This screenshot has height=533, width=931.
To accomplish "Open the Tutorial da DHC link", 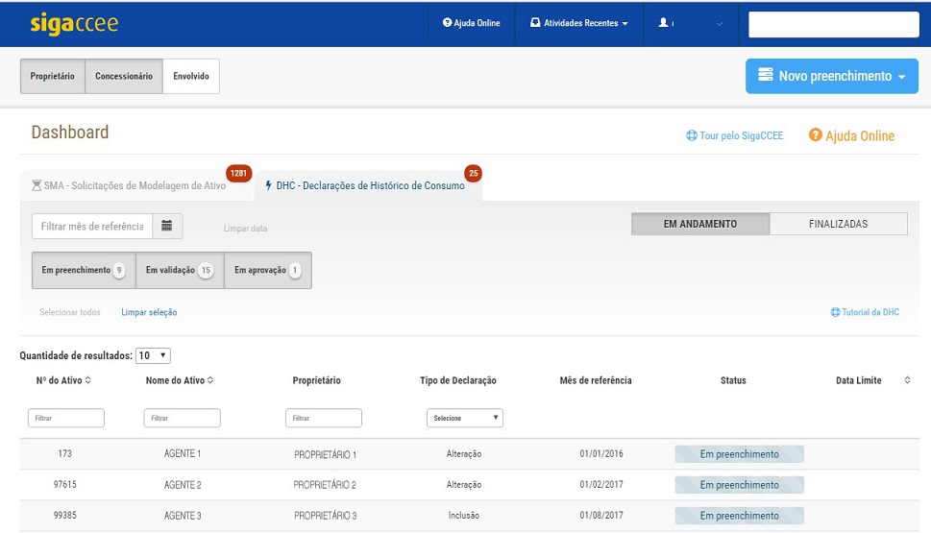I will (865, 312).
